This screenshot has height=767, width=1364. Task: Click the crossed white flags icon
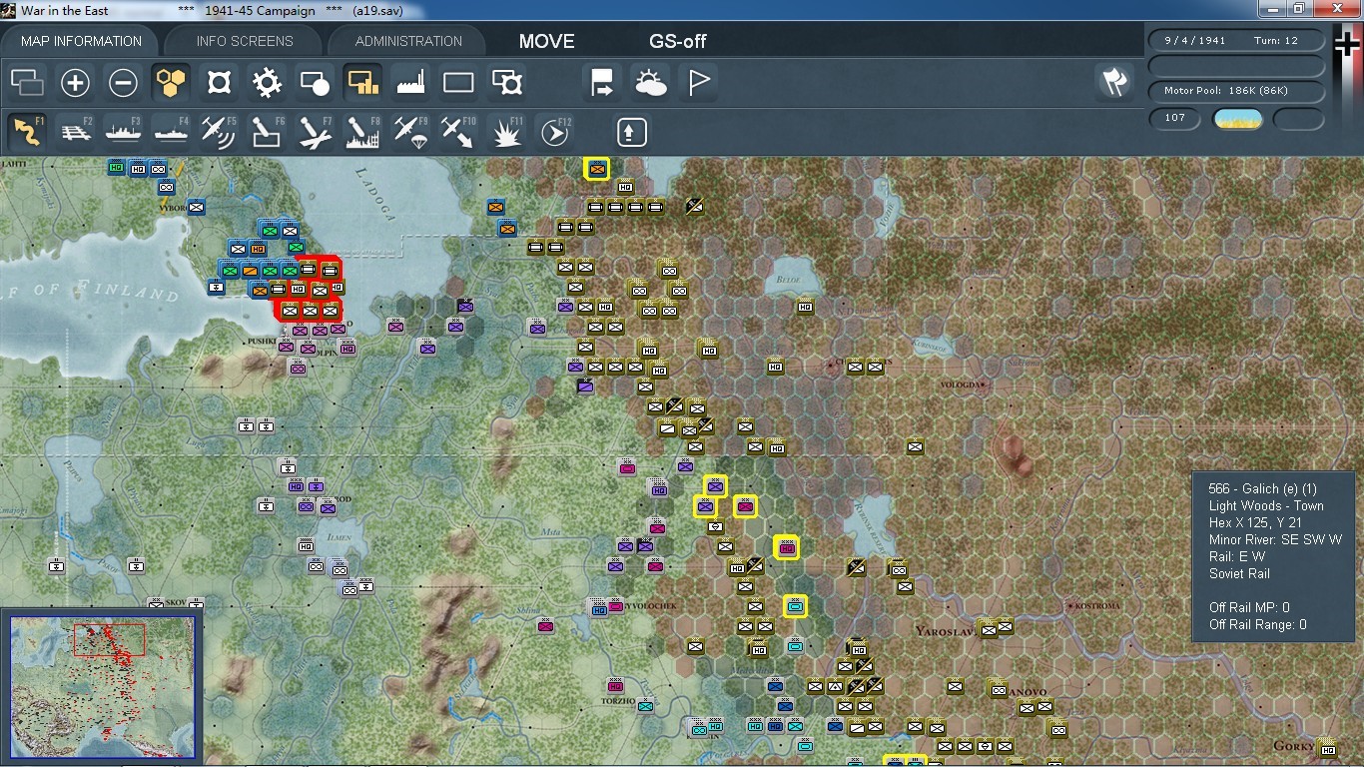pos(1114,83)
